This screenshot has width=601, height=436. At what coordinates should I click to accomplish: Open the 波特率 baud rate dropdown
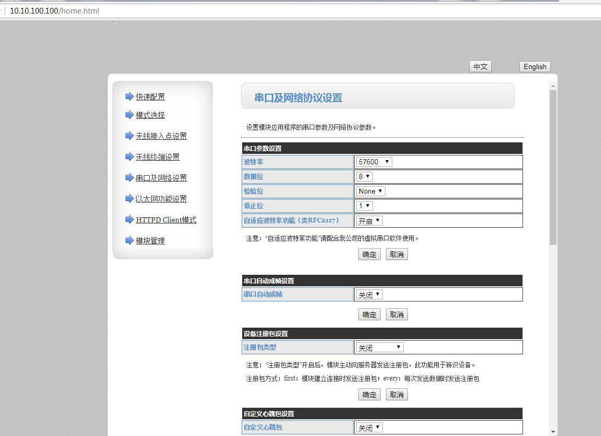[374, 162]
